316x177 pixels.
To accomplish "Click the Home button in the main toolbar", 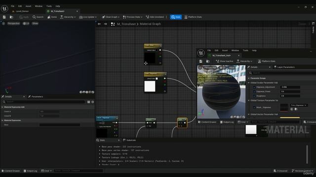I will click(x=52, y=17).
